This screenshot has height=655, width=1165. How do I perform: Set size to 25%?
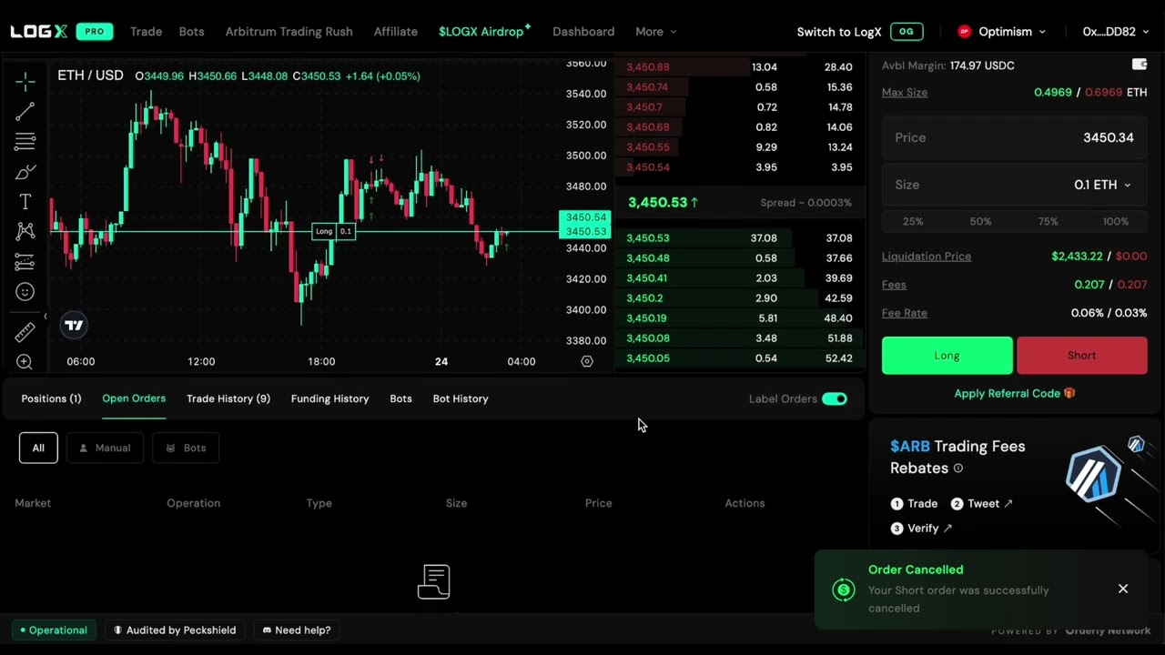pyautogui.click(x=913, y=221)
